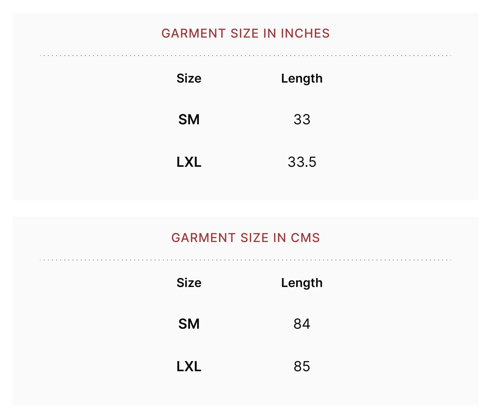Click the word GARMENT in the CMS heading

(203, 238)
